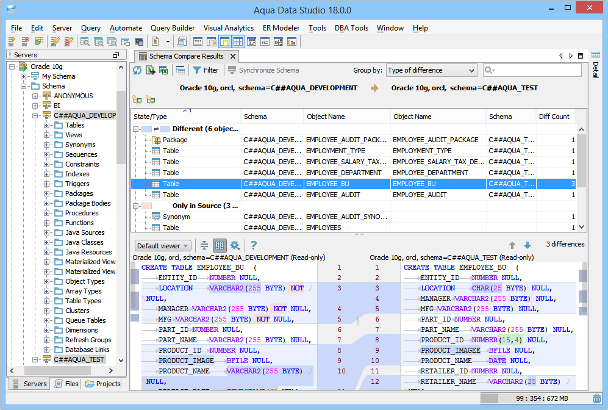Collapse the Only in Source group
This screenshot has height=410, width=608.
[x=136, y=206]
